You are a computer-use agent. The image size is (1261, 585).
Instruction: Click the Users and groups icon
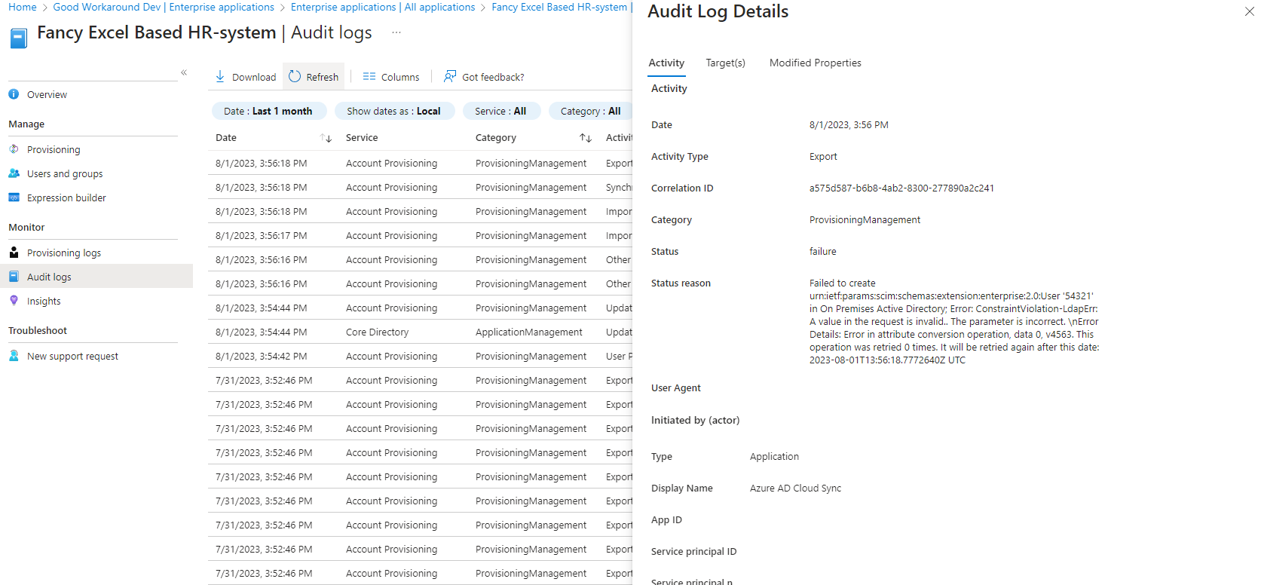pos(14,173)
